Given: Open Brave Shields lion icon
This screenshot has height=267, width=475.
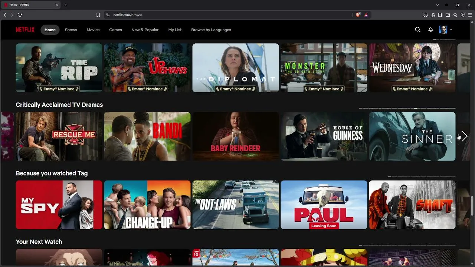Looking at the screenshot, I should tap(358, 15).
